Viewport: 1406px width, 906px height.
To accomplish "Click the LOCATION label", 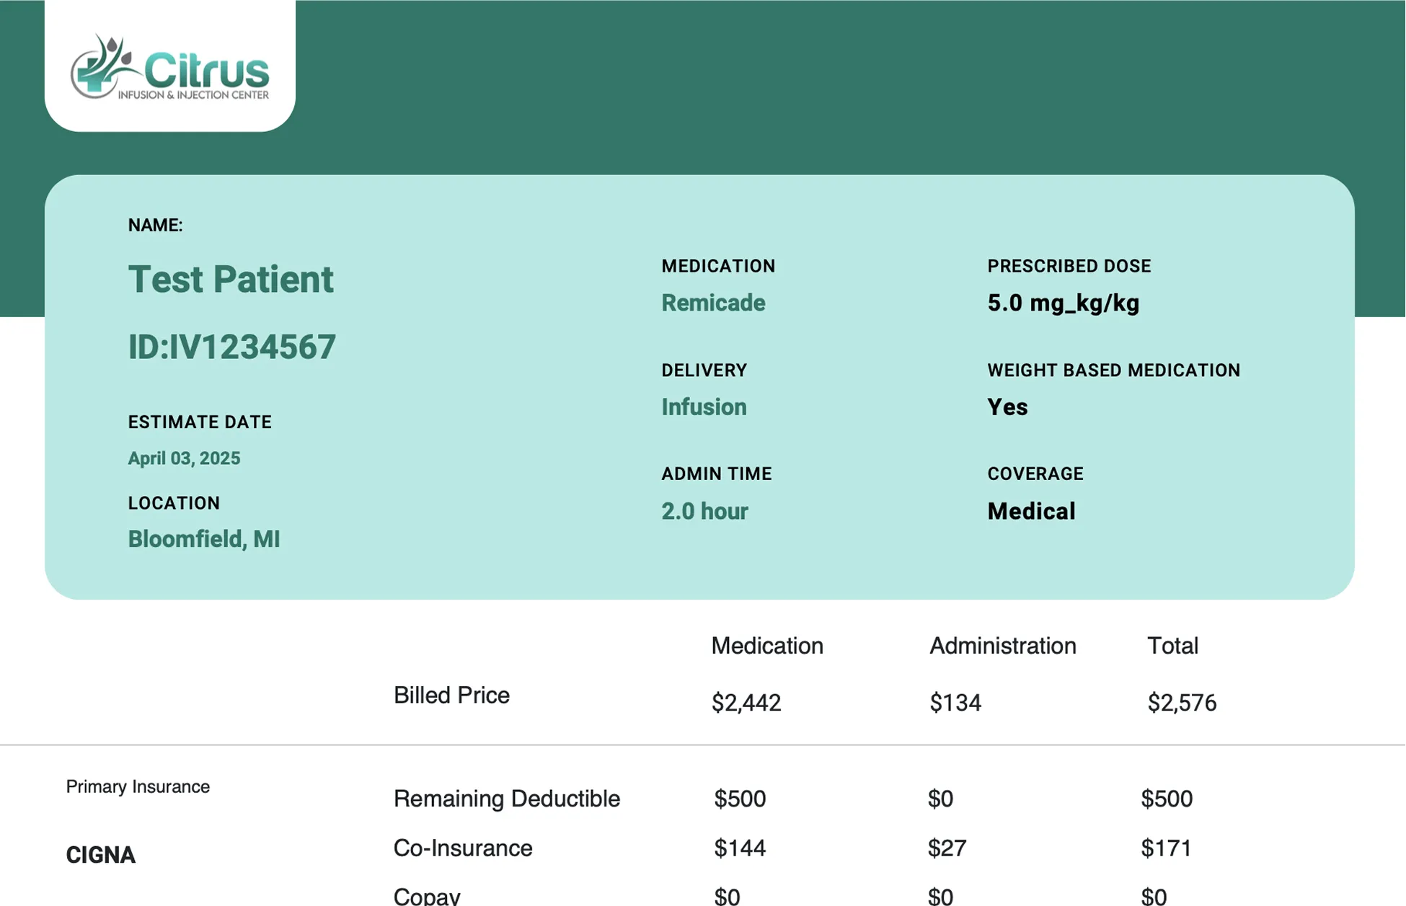I will pos(174,503).
